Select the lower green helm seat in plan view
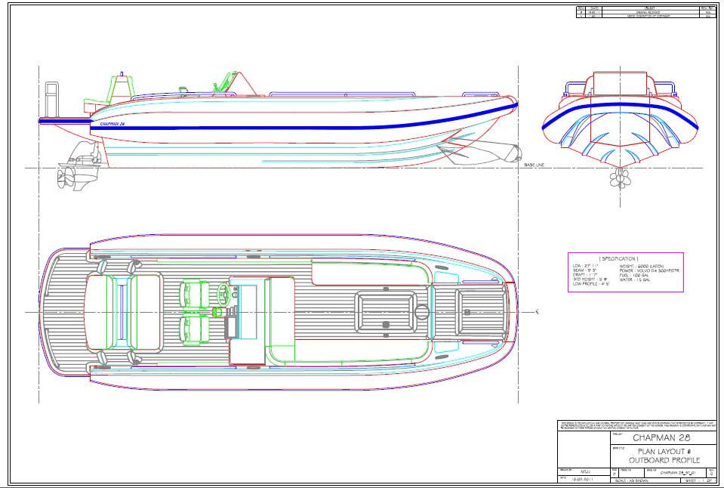The image size is (724, 488). [x=193, y=329]
